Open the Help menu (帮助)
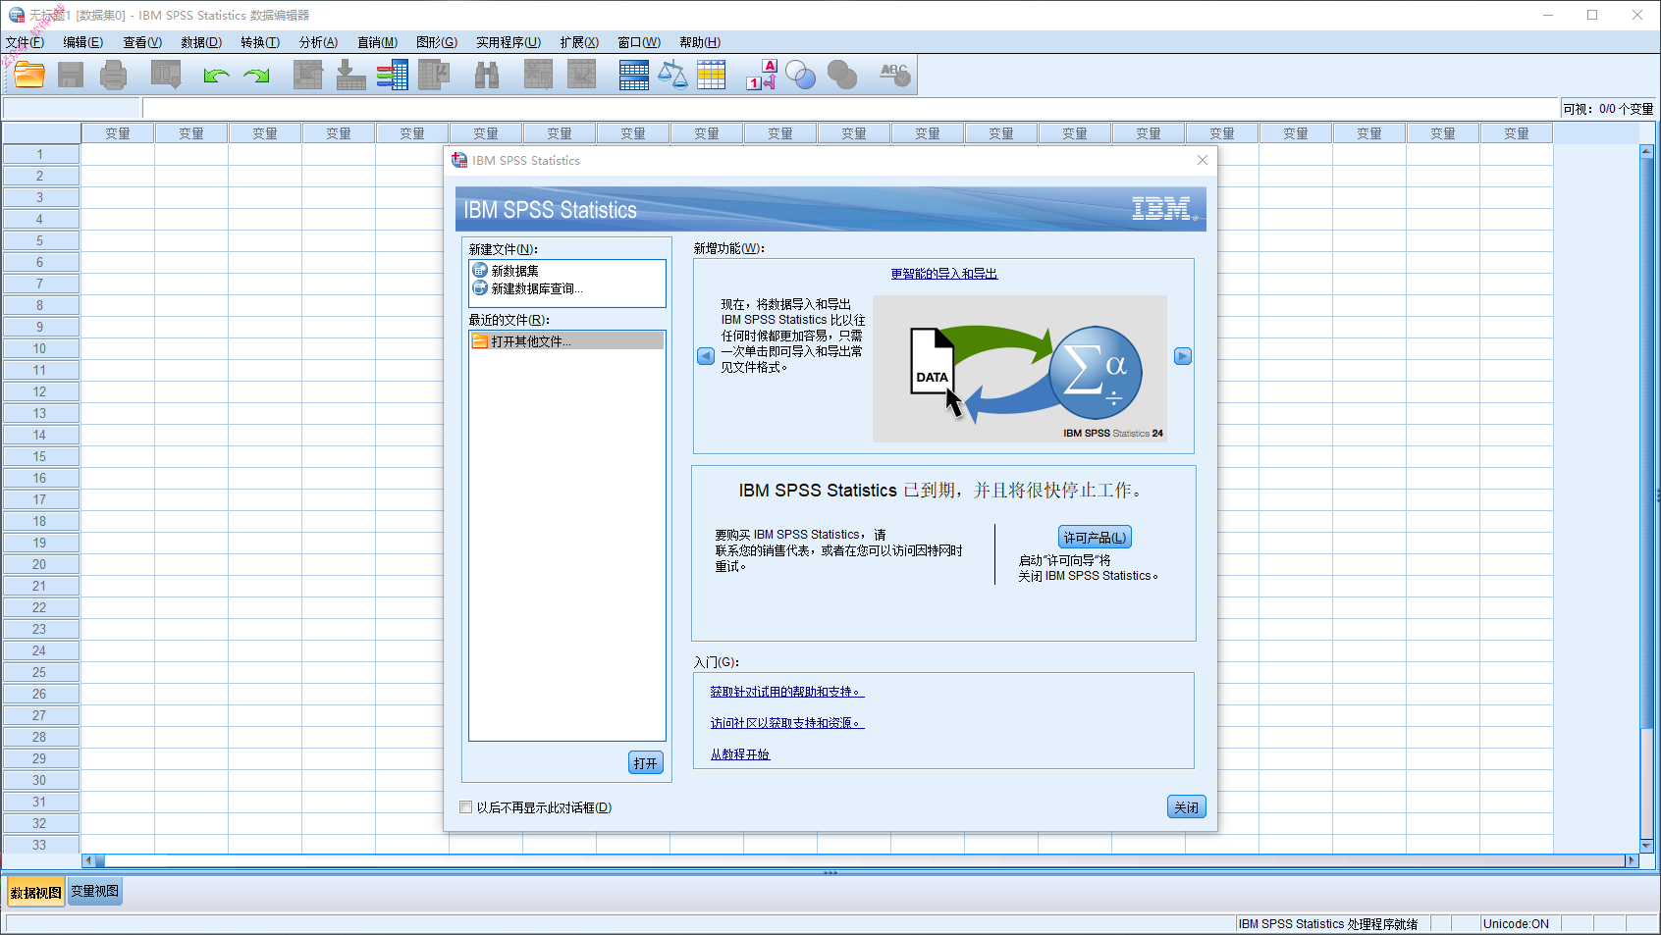Image resolution: width=1661 pixels, height=935 pixels. coord(700,42)
